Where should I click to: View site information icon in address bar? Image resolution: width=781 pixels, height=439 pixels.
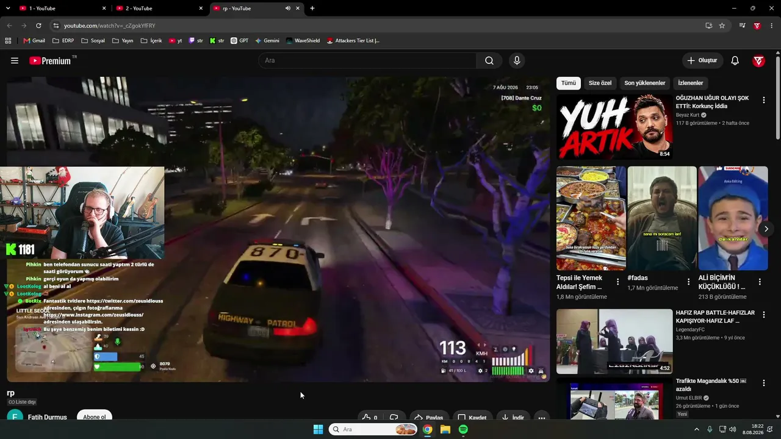(x=56, y=26)
